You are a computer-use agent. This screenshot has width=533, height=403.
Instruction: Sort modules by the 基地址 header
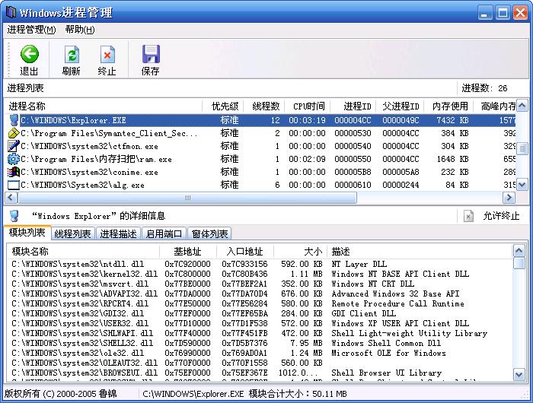(x=188, y=252)
